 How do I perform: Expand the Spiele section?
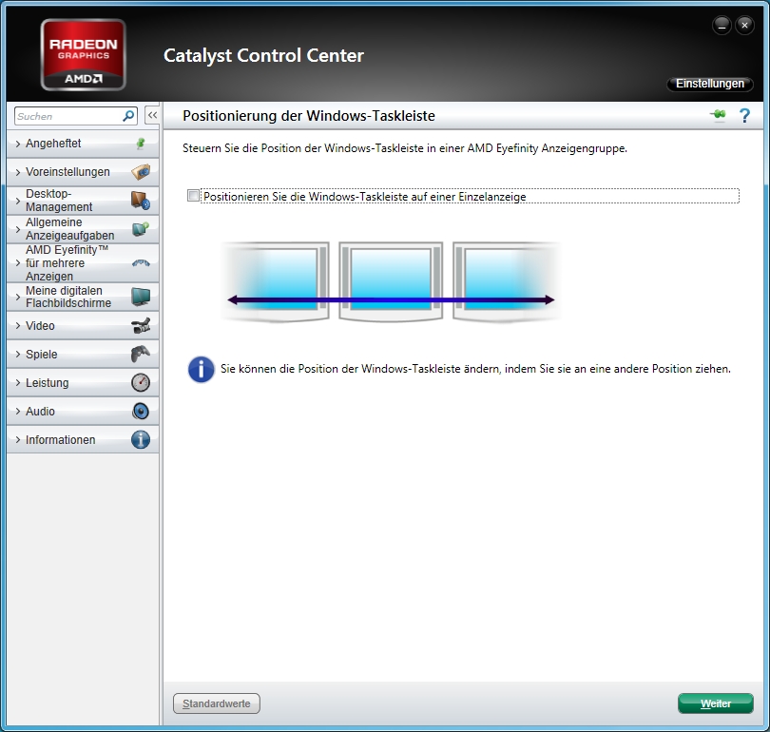[x=83, y=354]
